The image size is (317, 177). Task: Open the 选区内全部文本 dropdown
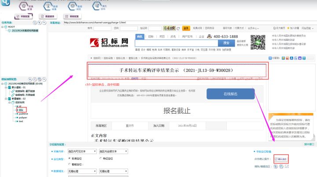pos(114,151)
